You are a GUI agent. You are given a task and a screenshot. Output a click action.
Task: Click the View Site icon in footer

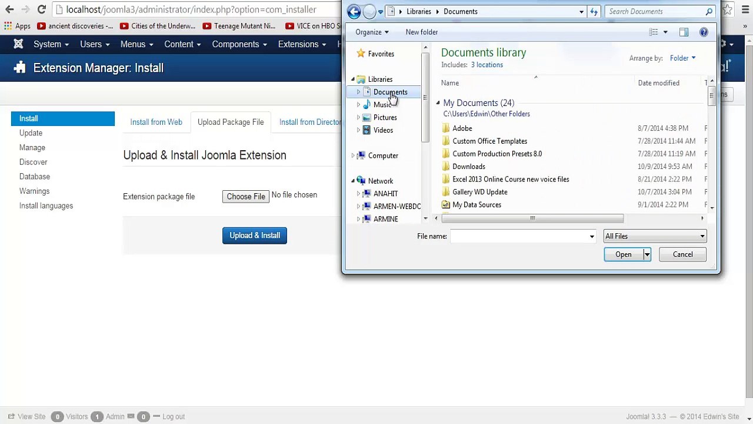(x=11, y=416)
